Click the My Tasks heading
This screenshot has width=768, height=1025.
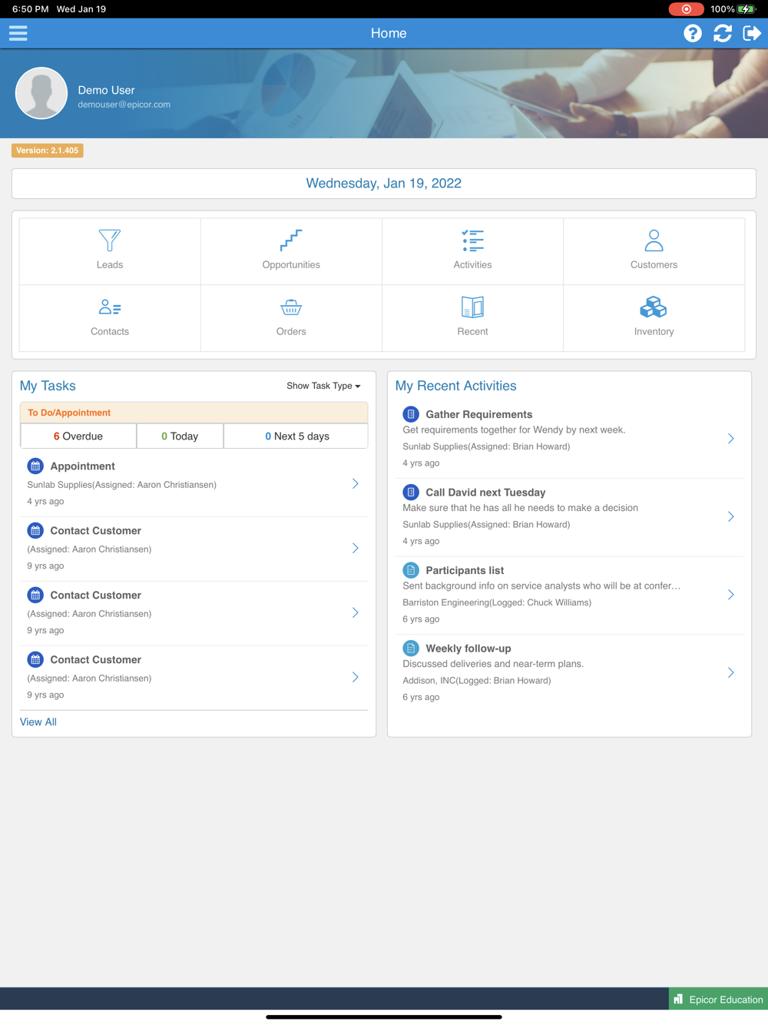48,386
